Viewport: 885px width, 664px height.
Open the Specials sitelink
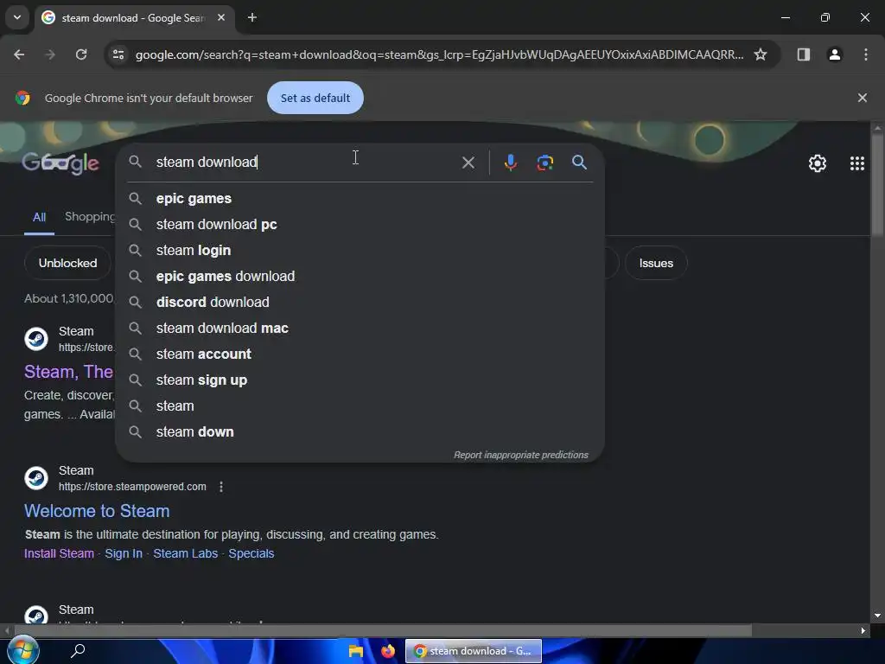pyautogui.click(x=251, y=553)
